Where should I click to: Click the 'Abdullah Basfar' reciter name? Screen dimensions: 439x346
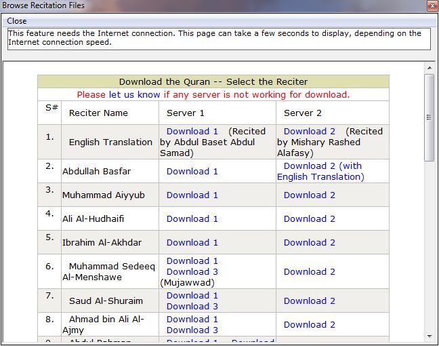click(96, 172)
